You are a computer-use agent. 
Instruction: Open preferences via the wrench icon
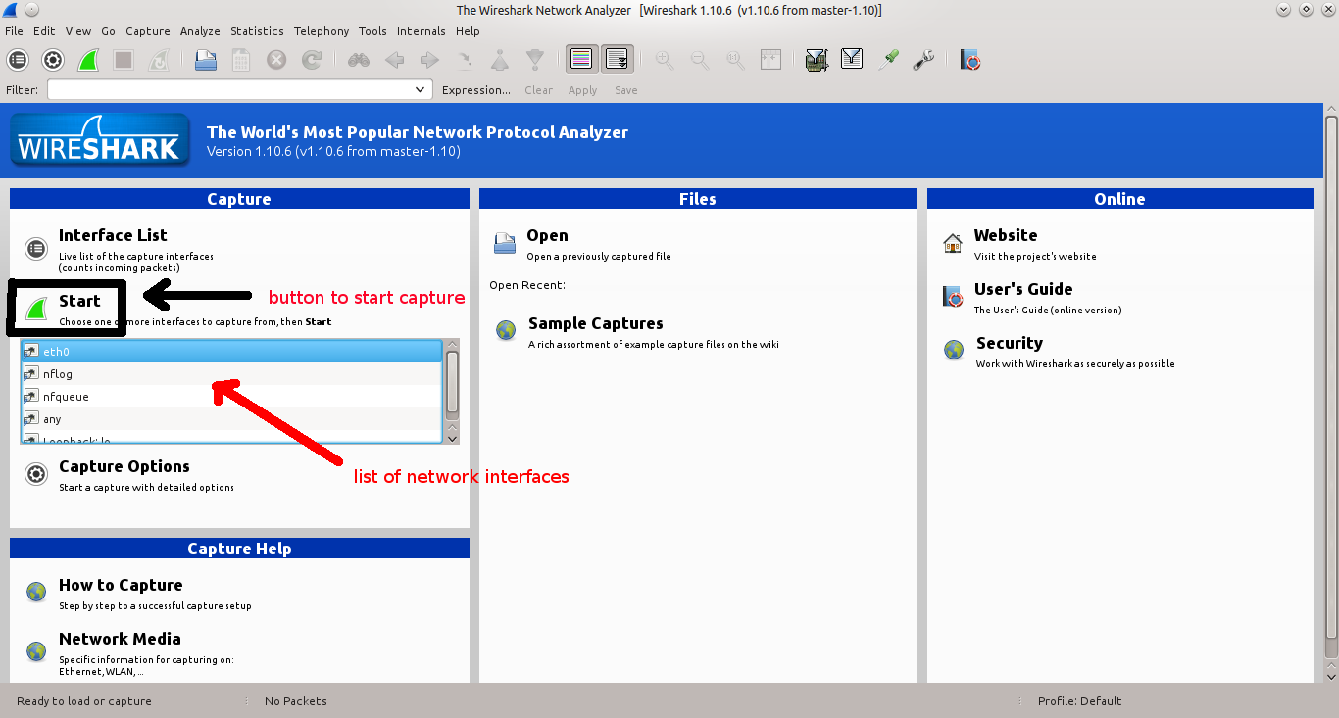tap(923, 60)
